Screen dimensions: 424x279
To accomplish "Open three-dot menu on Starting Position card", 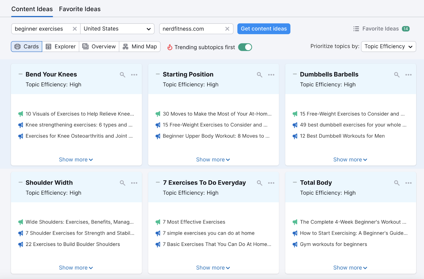I will [271, 75].
